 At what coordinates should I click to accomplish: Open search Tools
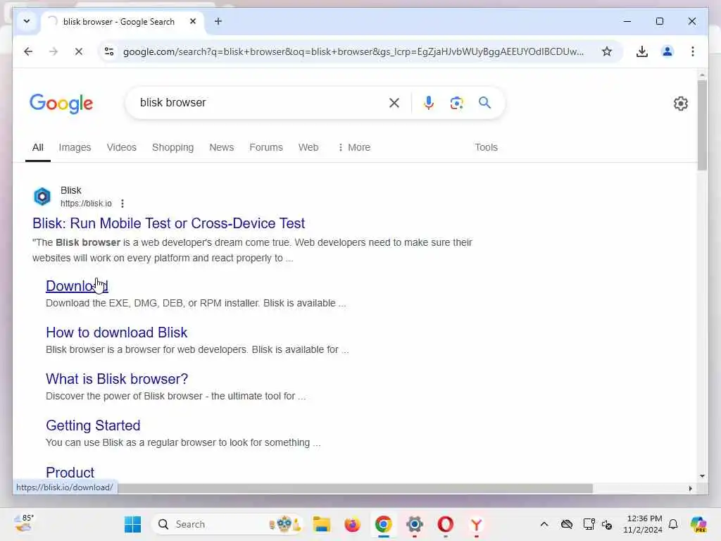486,147
